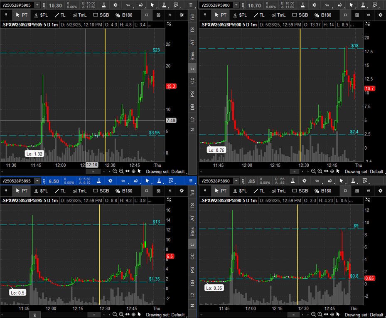Image resolution: width=386 pixels, height=318 pixels.
Task: Open the L2 side tab on lower sidebar
Action: pos(192,295)
